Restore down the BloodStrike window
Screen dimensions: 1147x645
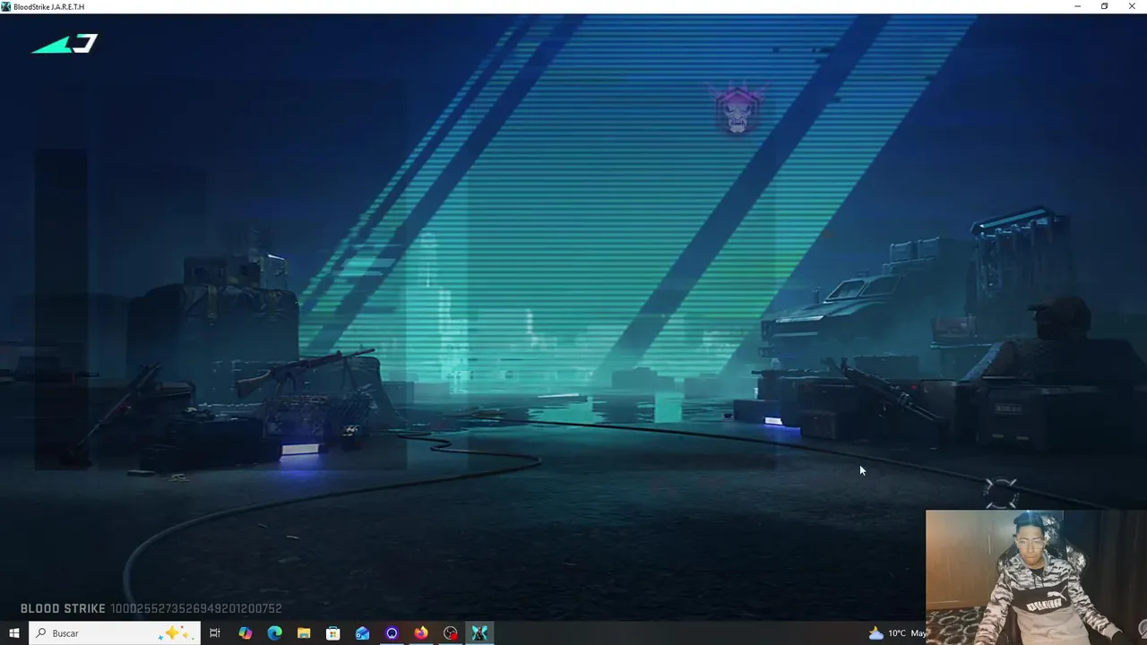(x=1104, y=6)
